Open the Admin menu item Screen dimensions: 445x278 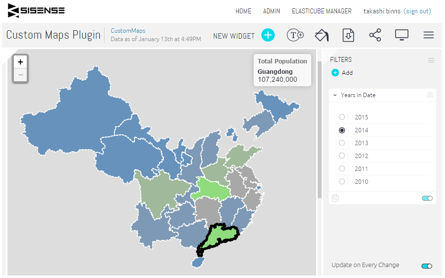(272, 11)
